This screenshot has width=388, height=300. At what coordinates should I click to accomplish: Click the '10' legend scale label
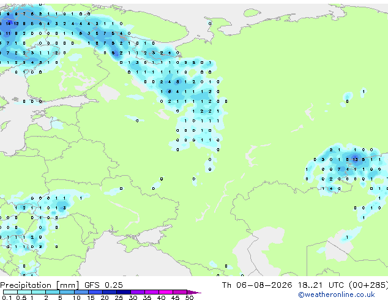coord(76,298)
